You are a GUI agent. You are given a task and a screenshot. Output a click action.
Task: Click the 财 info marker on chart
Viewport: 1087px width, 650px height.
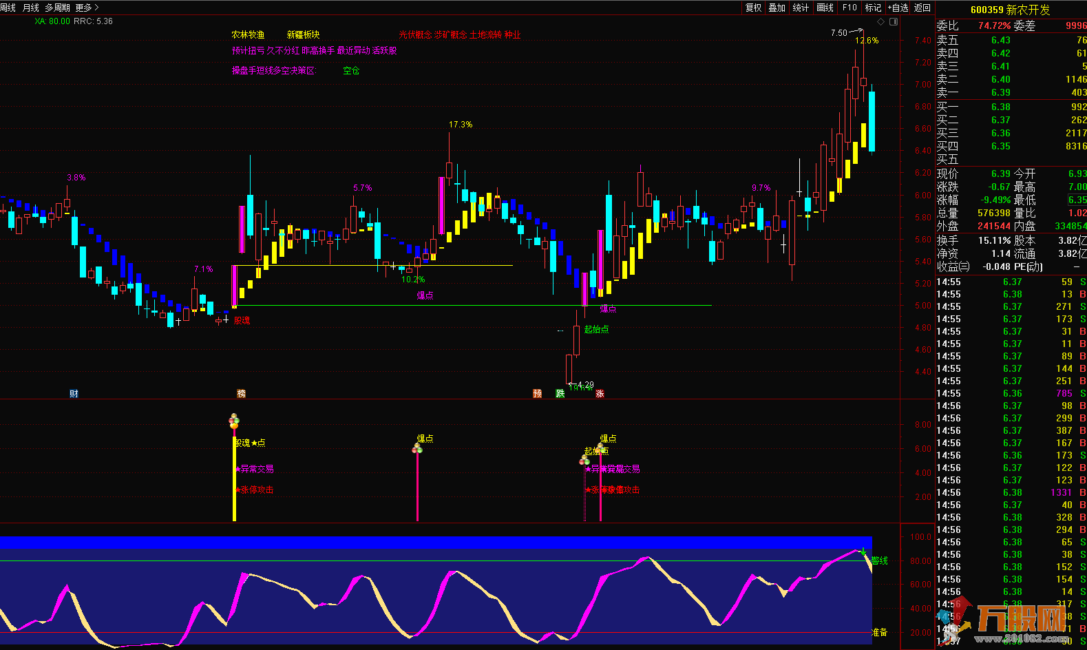coord(74,394)
